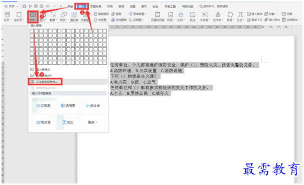
Task: Switch to the 插入 ribbon tab
Action: pyautogui.click(x=81, y=7)
